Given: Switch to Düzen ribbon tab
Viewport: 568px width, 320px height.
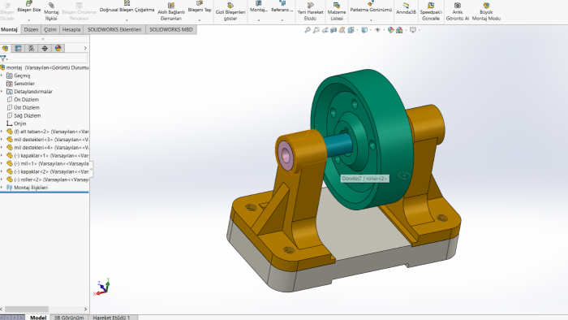Looking at the screenshot, I should click(31, 30).
